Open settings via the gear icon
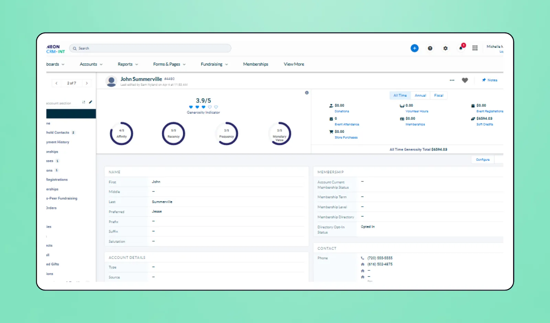 (x=445, y=48)
